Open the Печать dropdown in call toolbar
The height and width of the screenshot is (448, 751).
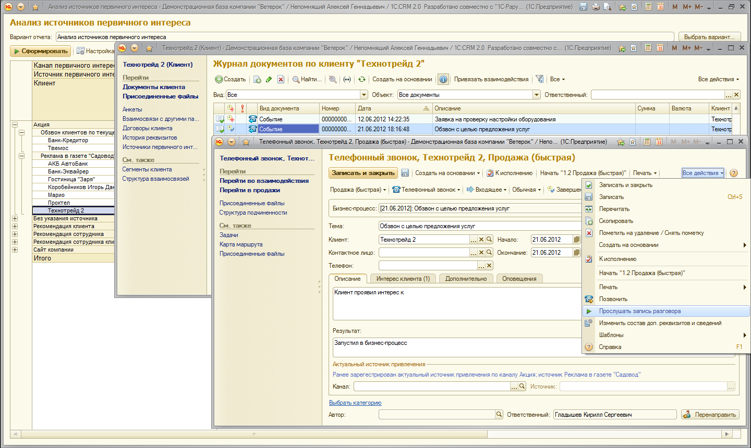(x=645, y=173)
